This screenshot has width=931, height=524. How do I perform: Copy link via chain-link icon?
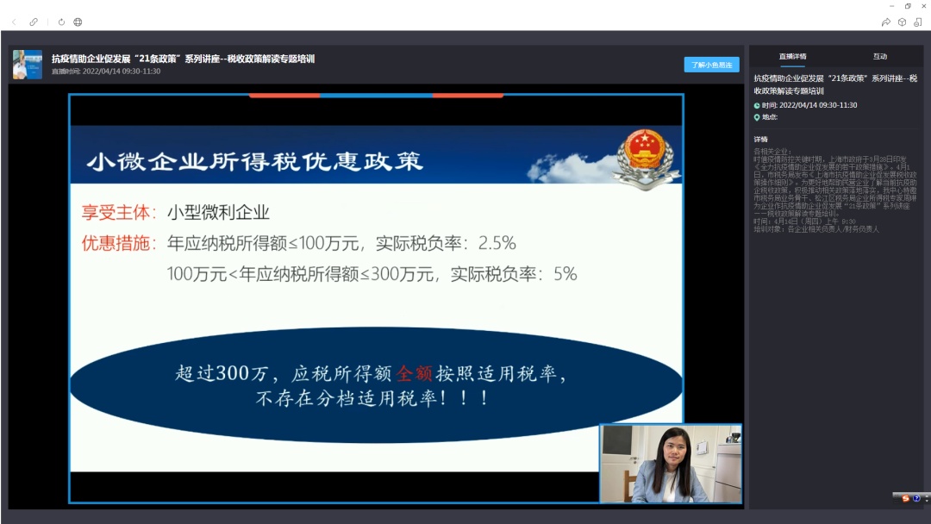point(34,22)
